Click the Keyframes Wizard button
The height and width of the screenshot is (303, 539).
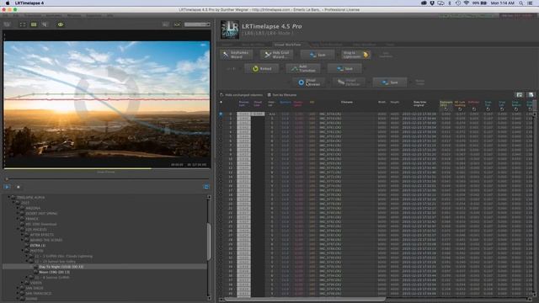[x=237, y=55]
